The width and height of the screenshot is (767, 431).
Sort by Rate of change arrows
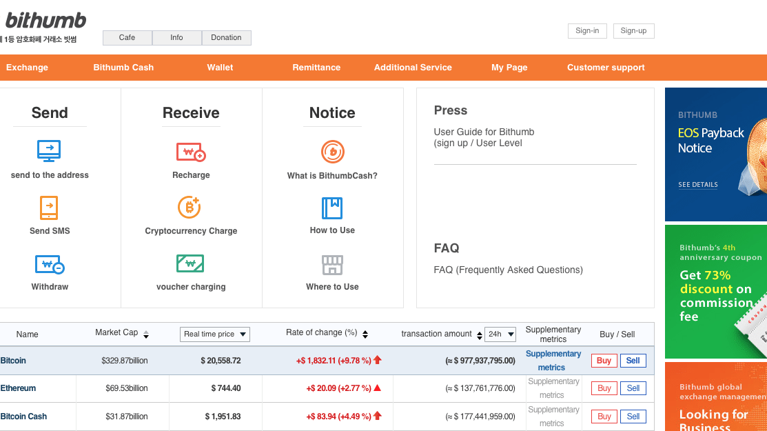(365, 334)
